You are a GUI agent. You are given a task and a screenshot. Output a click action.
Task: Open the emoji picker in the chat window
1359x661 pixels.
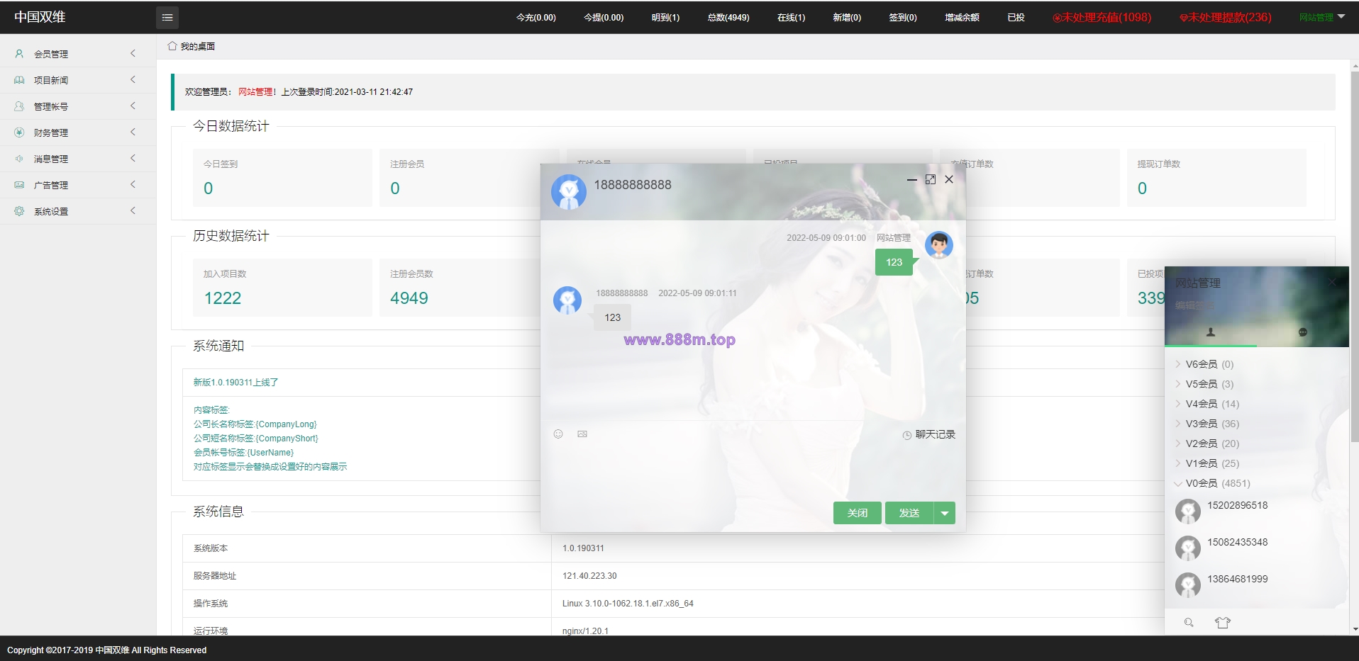coord(558,434)
